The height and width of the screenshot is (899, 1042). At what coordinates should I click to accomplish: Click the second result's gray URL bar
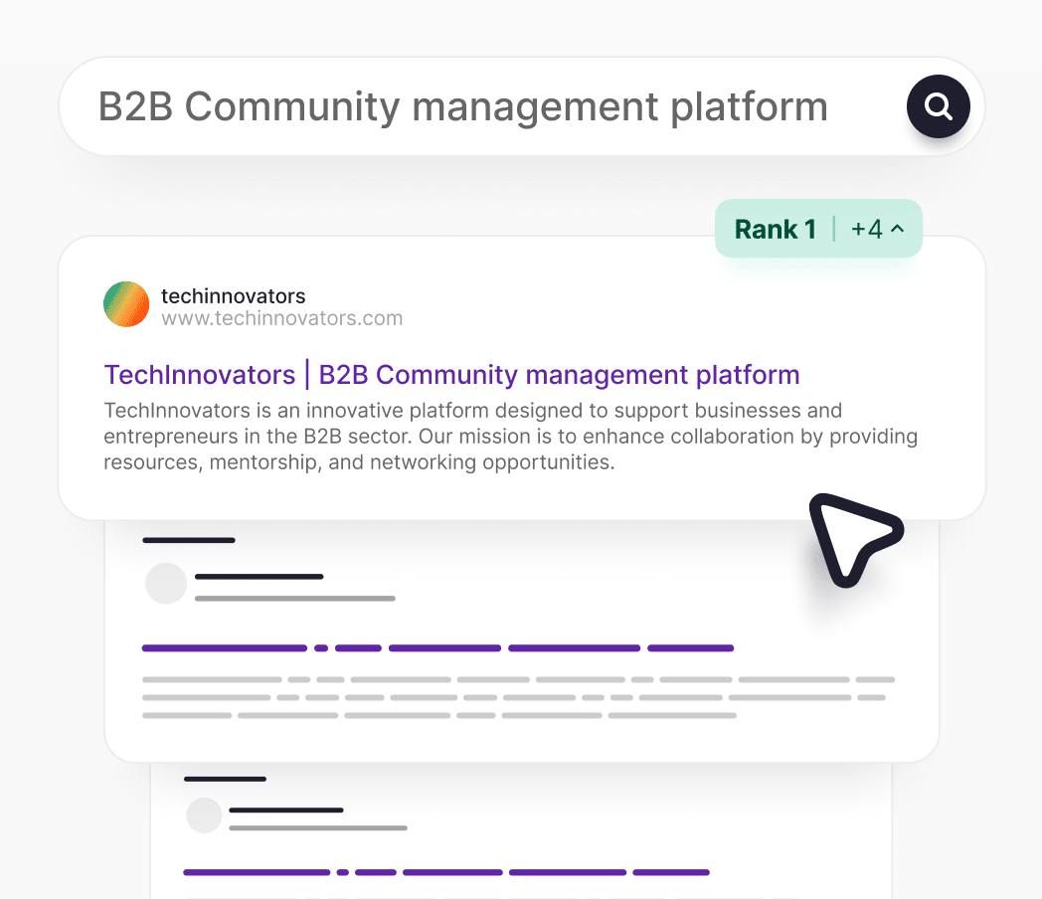coord(294,599)
